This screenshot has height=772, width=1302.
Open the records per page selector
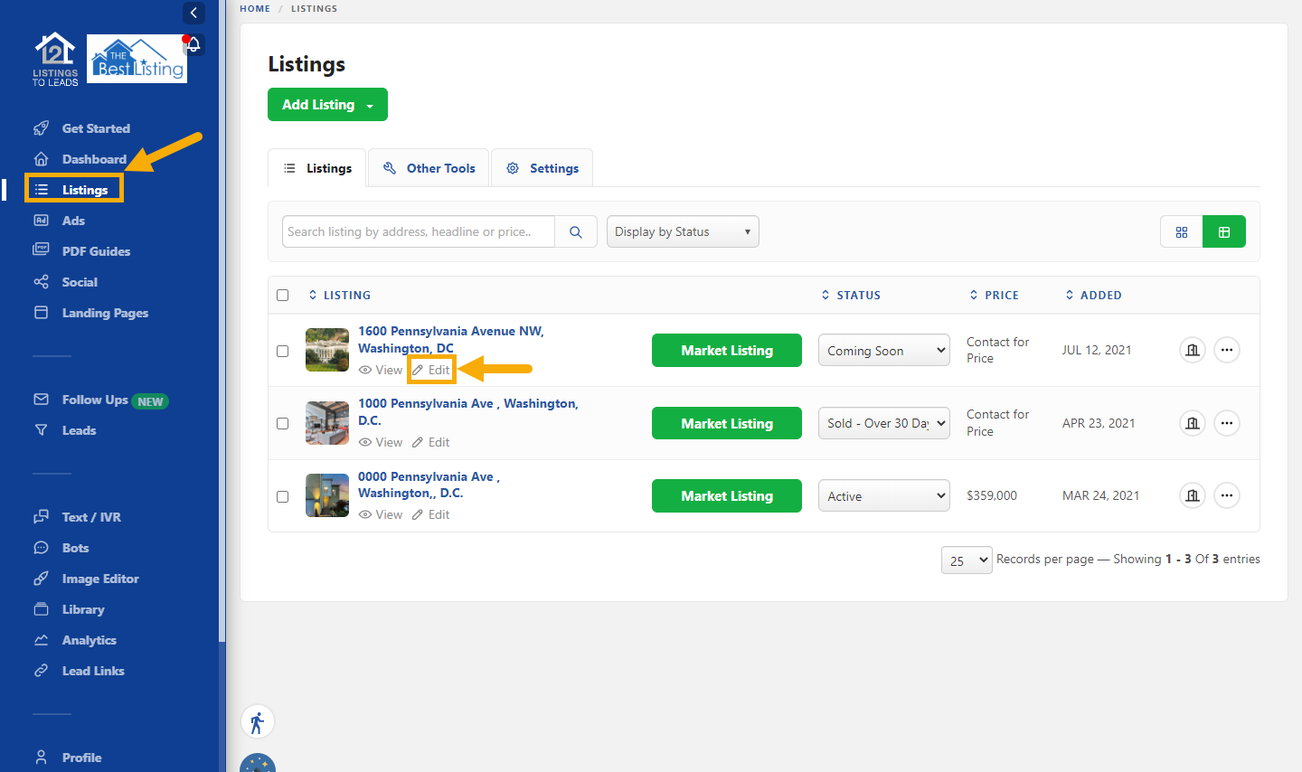coord(966,560)
